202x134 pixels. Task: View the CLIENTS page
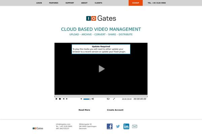coord(98,3)
